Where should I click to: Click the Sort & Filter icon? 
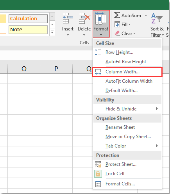pos(157,18)
